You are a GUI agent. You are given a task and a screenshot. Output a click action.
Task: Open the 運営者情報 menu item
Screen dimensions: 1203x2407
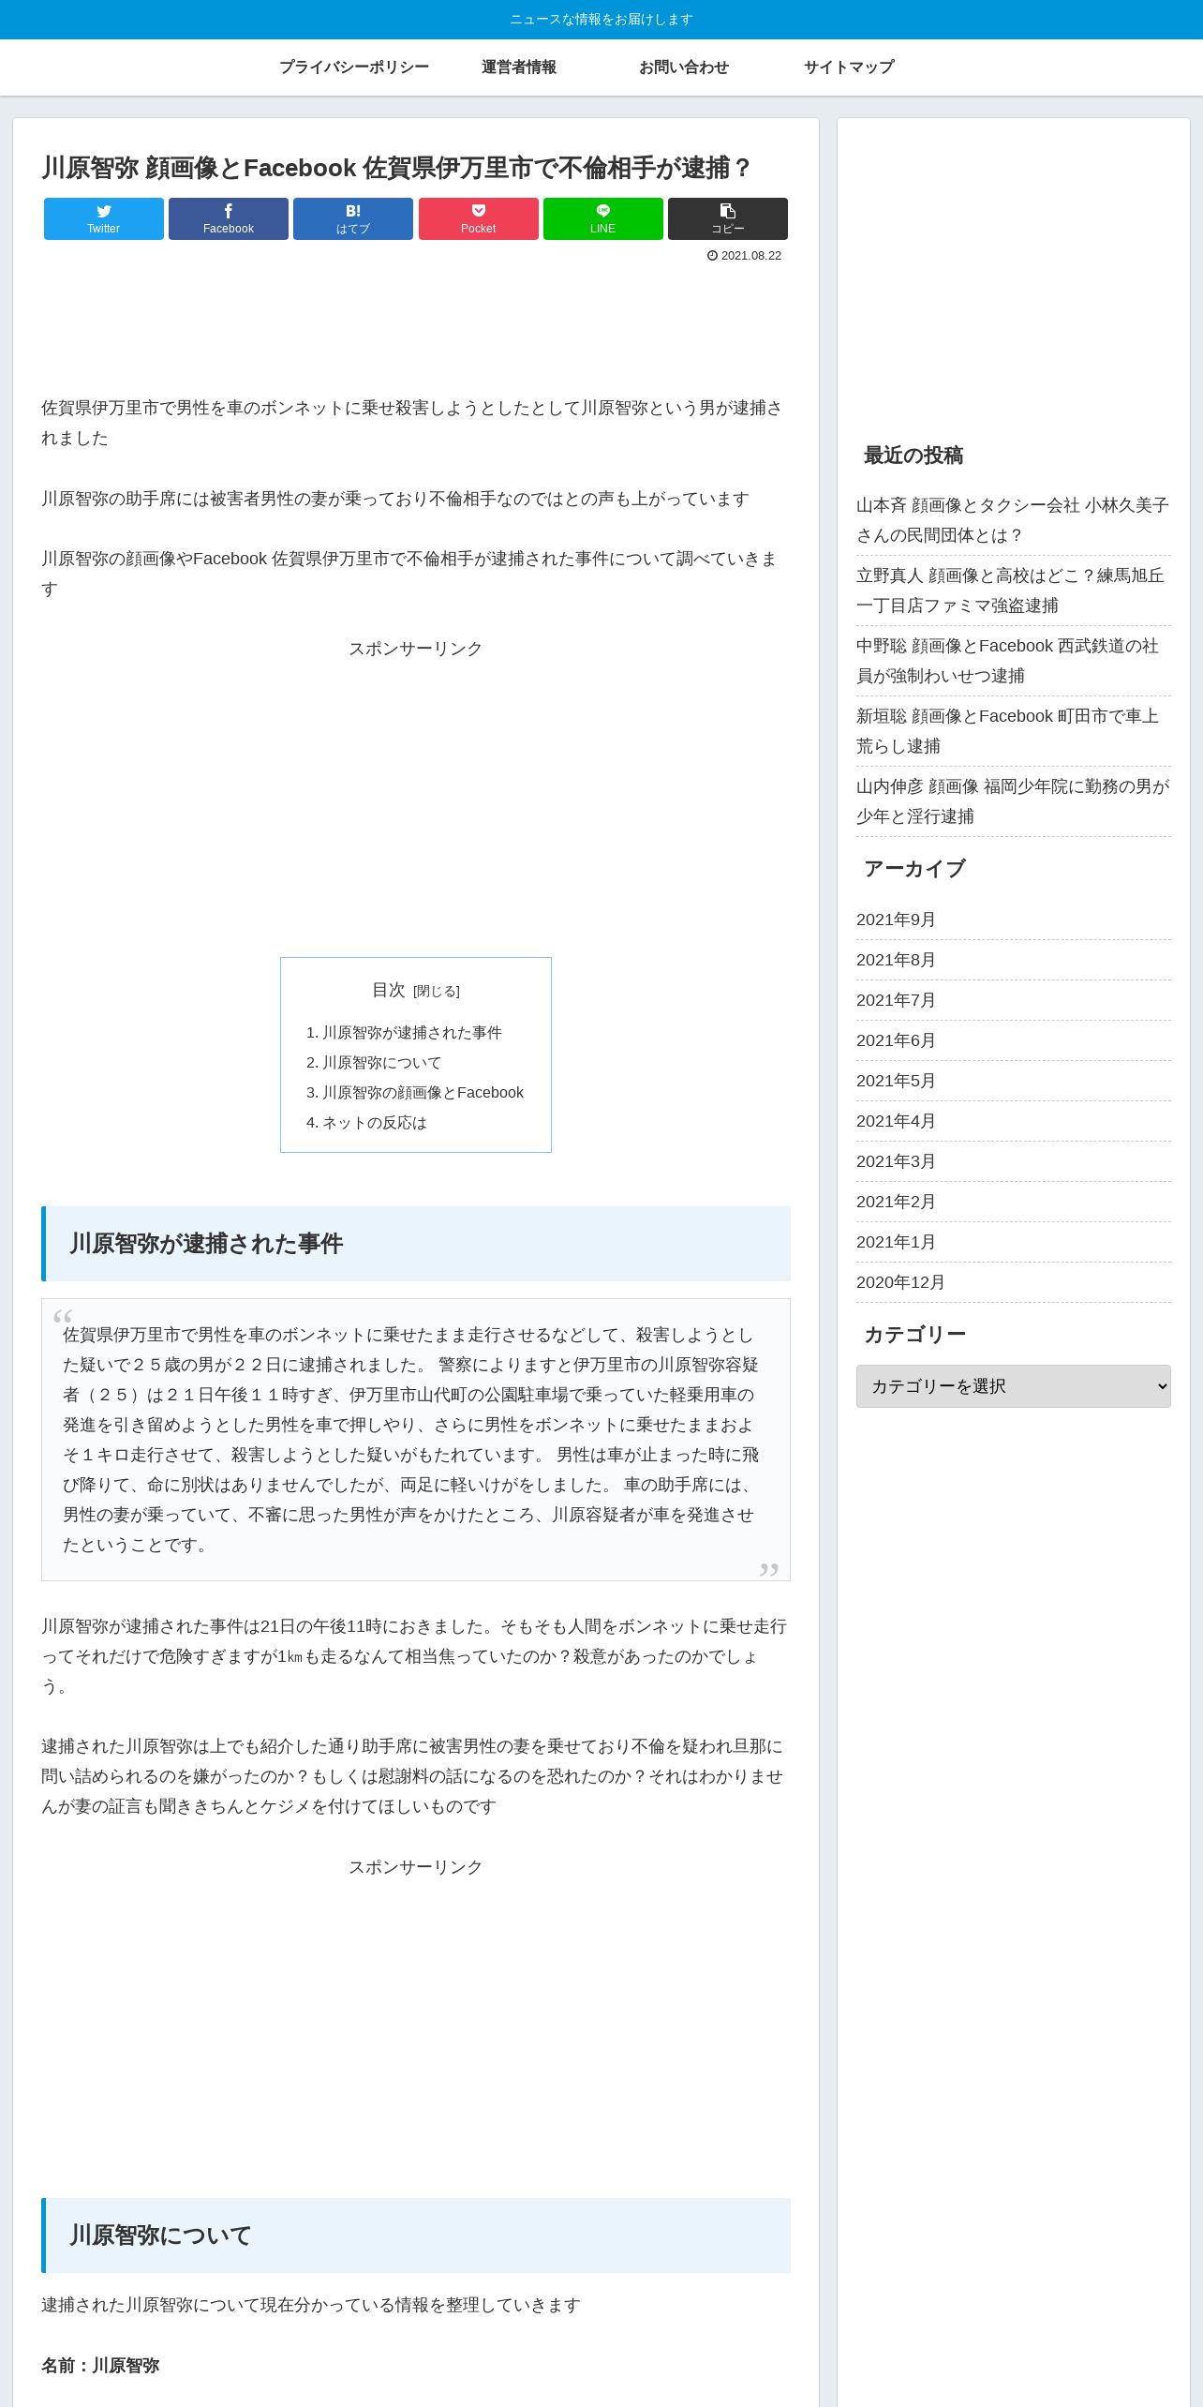pos(519,67)
